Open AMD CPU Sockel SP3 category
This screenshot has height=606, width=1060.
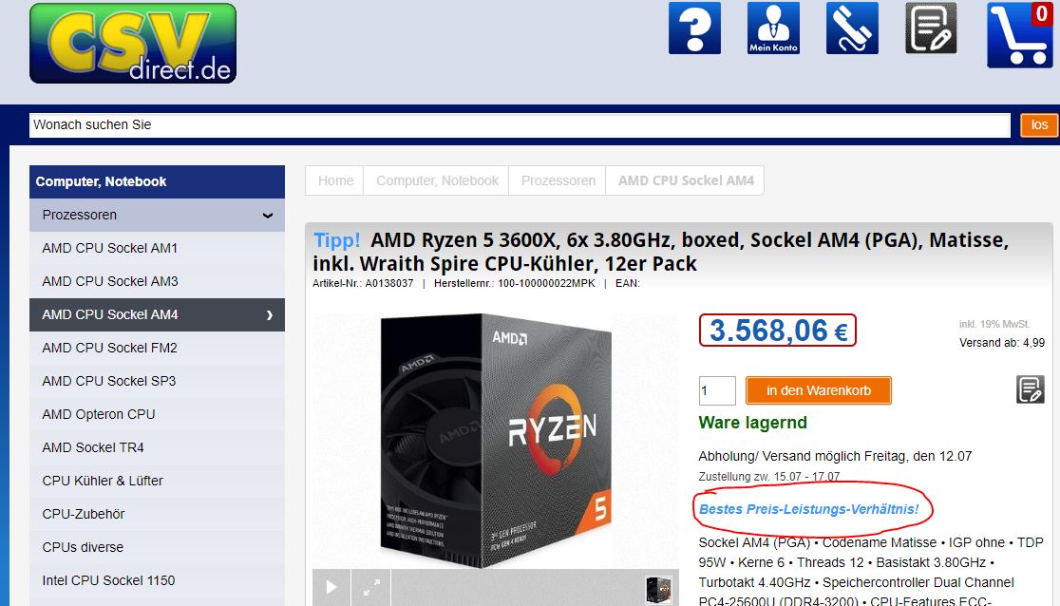pos(157,381)
